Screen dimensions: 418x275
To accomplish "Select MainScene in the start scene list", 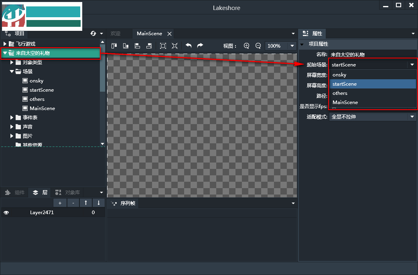I will pos(345,102).
